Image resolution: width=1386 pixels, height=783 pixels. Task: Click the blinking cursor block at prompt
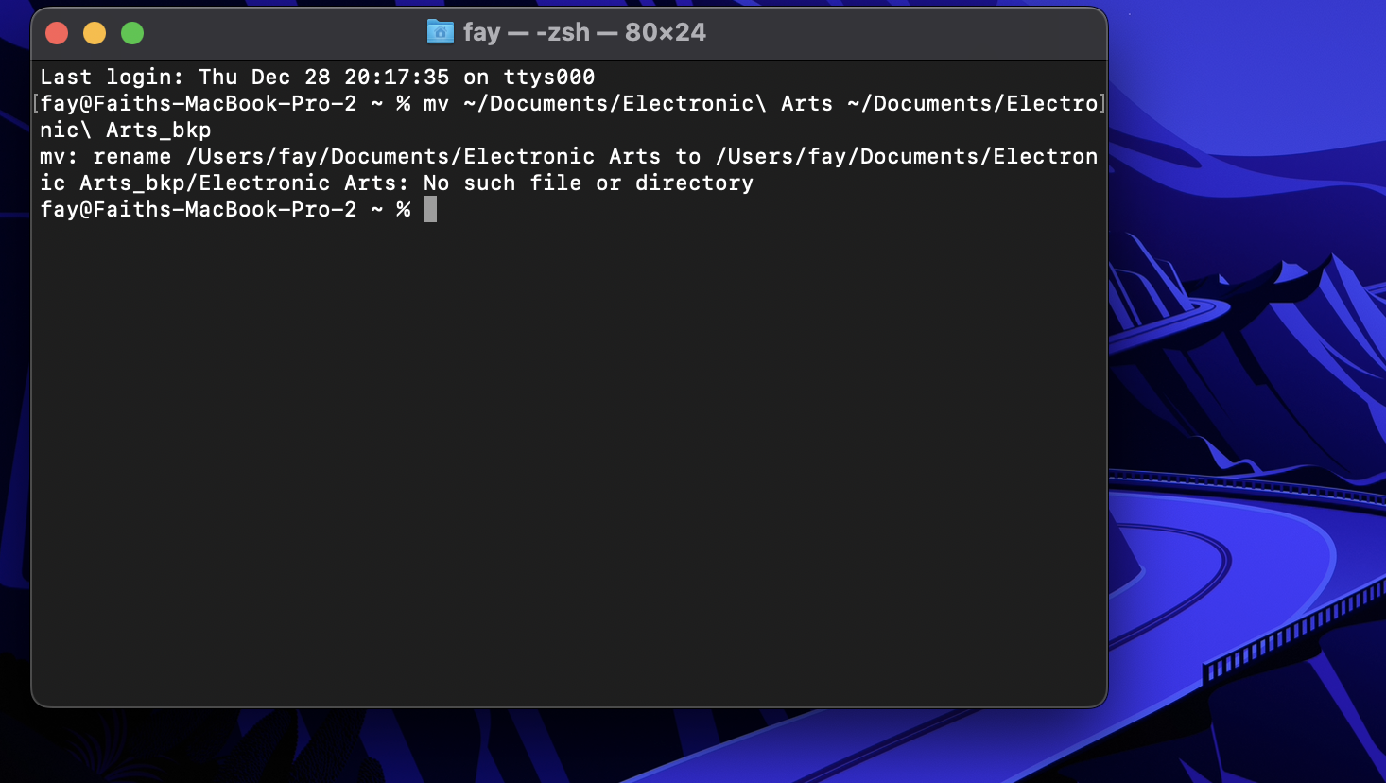click(x=430, y=209)
